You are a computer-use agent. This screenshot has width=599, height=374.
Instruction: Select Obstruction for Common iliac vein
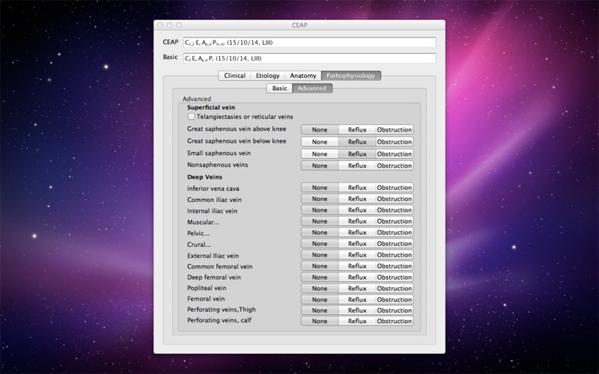395,199
